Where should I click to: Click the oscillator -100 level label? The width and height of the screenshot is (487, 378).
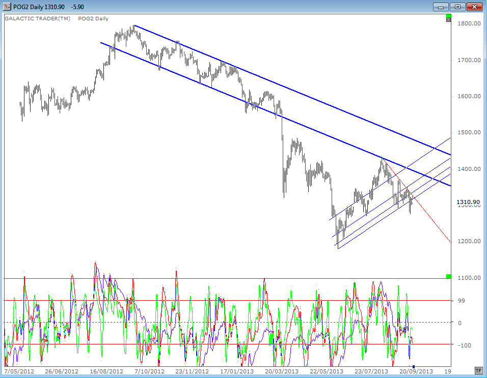[465, 345]
